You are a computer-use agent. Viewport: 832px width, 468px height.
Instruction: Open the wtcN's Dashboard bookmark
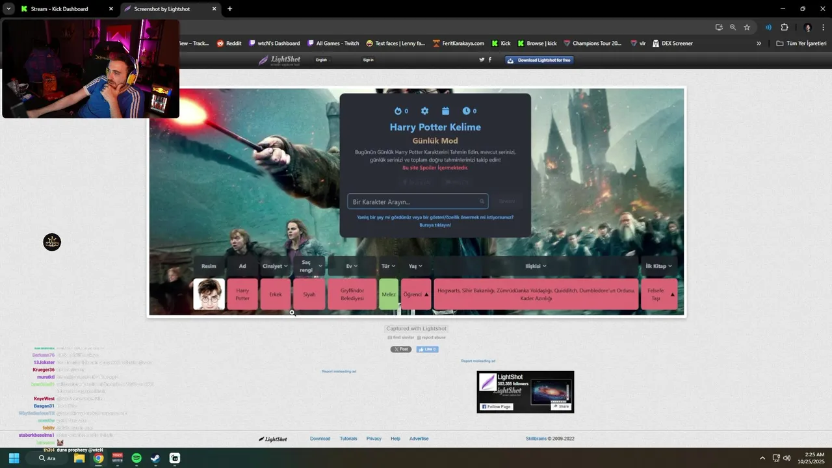click(274, 44)
